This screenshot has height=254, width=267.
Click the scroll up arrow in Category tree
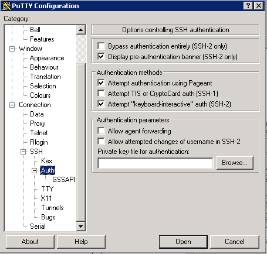[80, 30]
